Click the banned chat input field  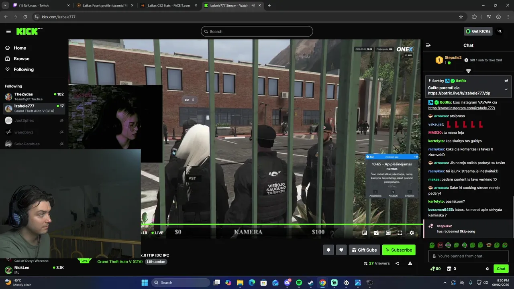(x=469, y=256)
